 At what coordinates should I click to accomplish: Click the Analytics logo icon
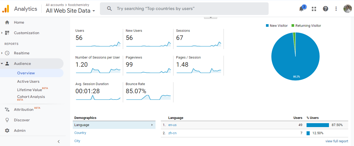click(6, 9)
